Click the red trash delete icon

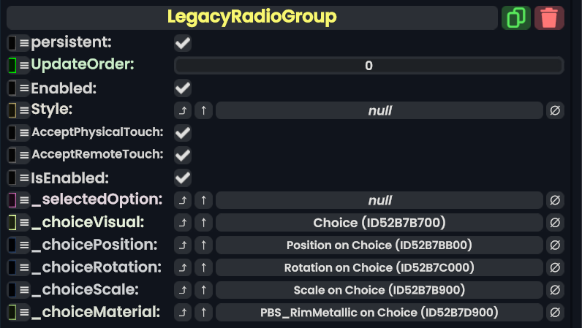point(549,18)
